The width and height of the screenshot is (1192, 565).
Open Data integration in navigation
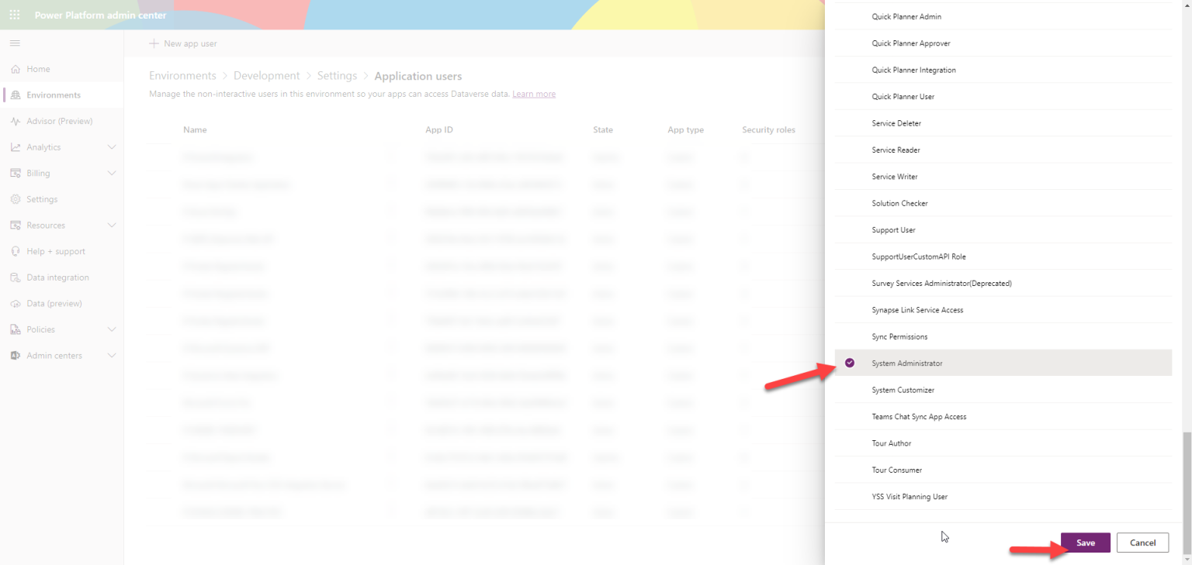[57, 277]
